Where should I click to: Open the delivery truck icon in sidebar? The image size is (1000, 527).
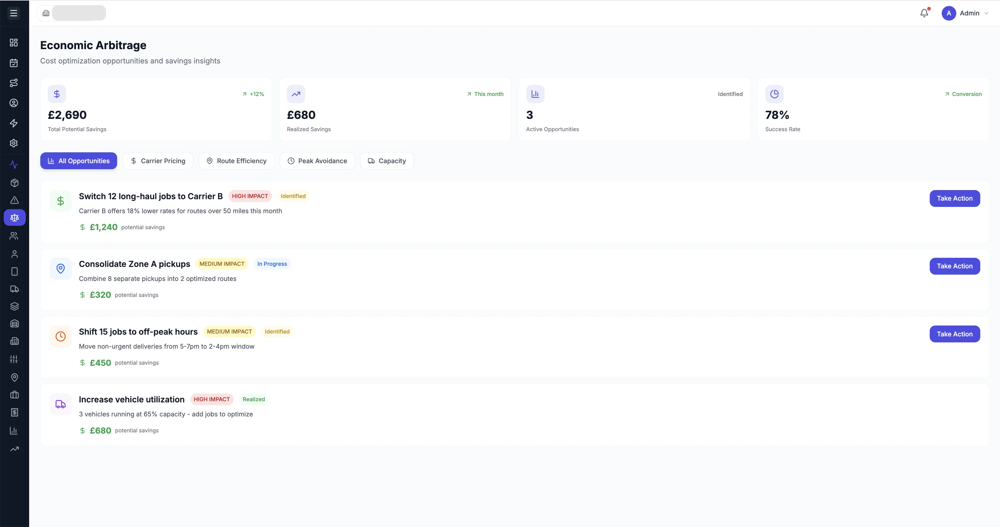point(14,289)
